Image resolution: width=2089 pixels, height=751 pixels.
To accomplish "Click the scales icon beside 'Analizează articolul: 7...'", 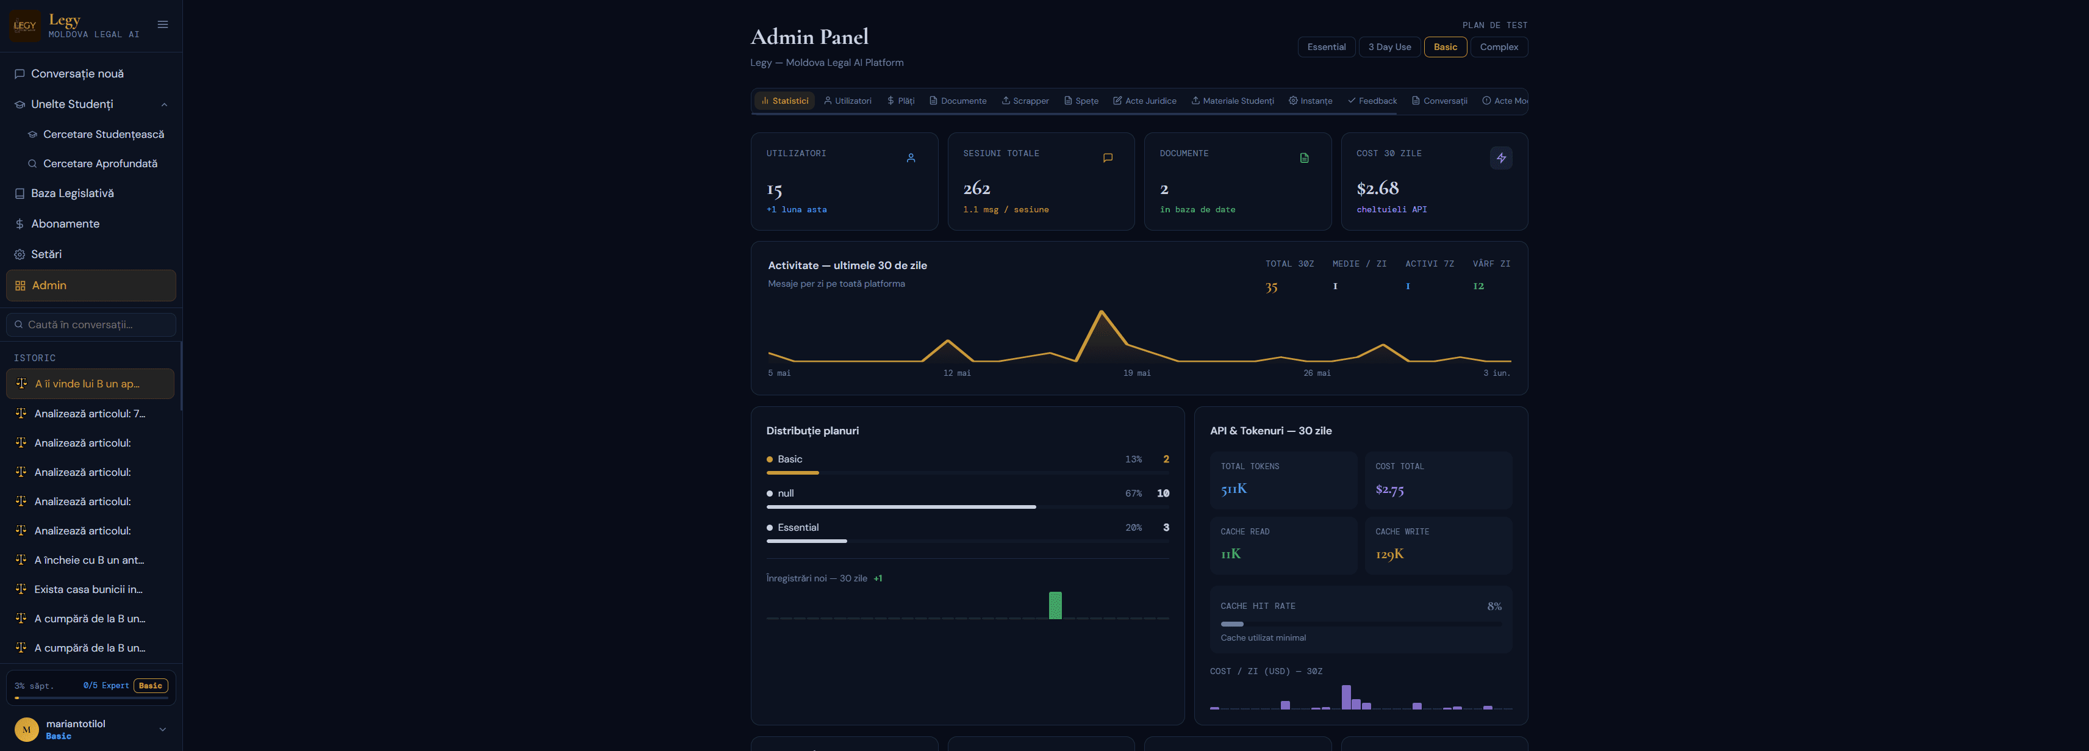I will point(21,414).
